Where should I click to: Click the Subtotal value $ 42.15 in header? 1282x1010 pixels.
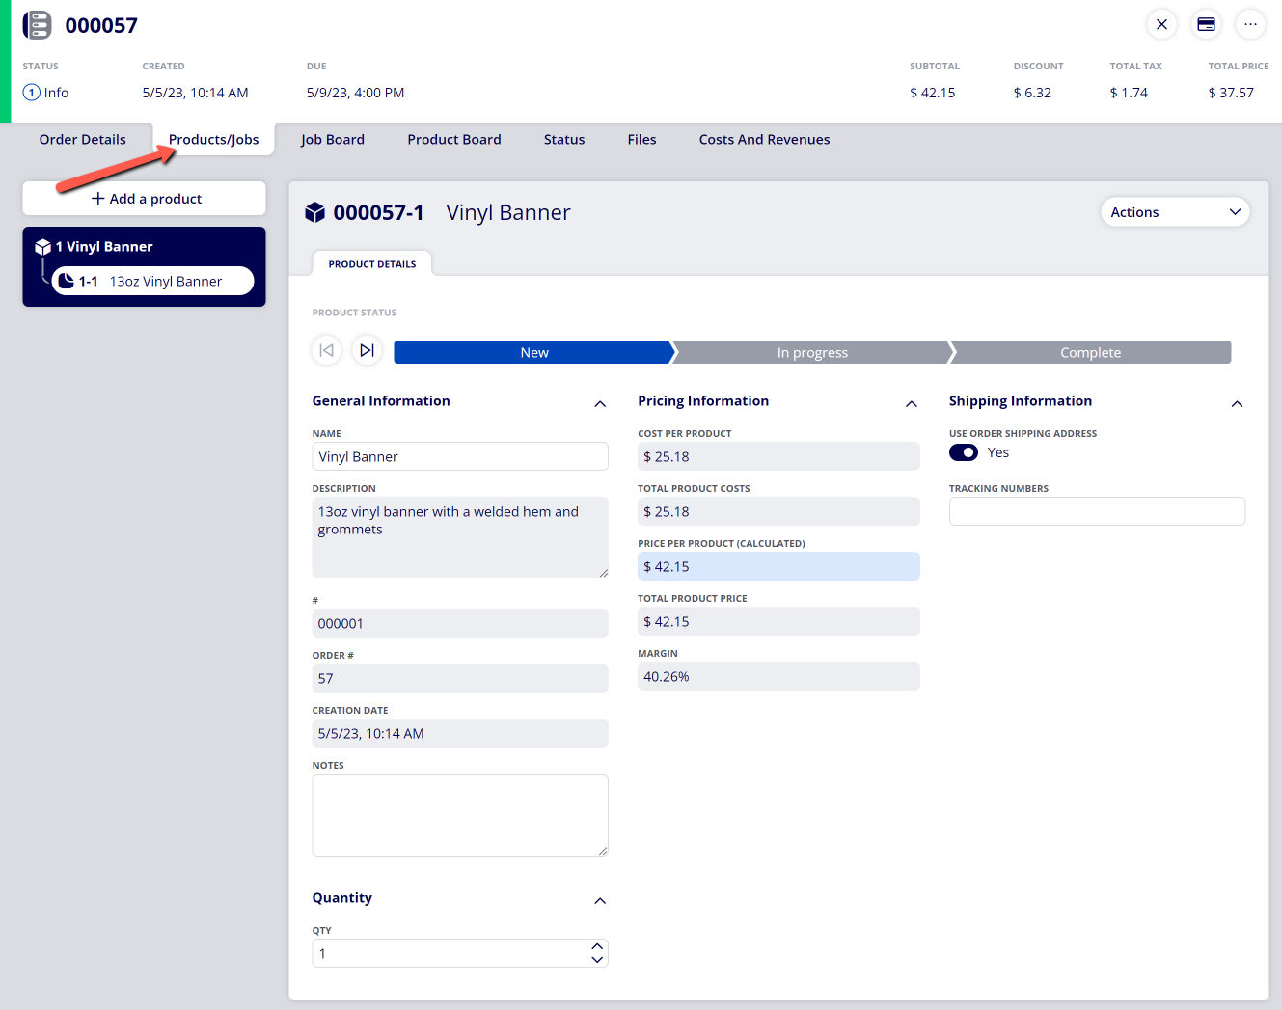point(933,93)
